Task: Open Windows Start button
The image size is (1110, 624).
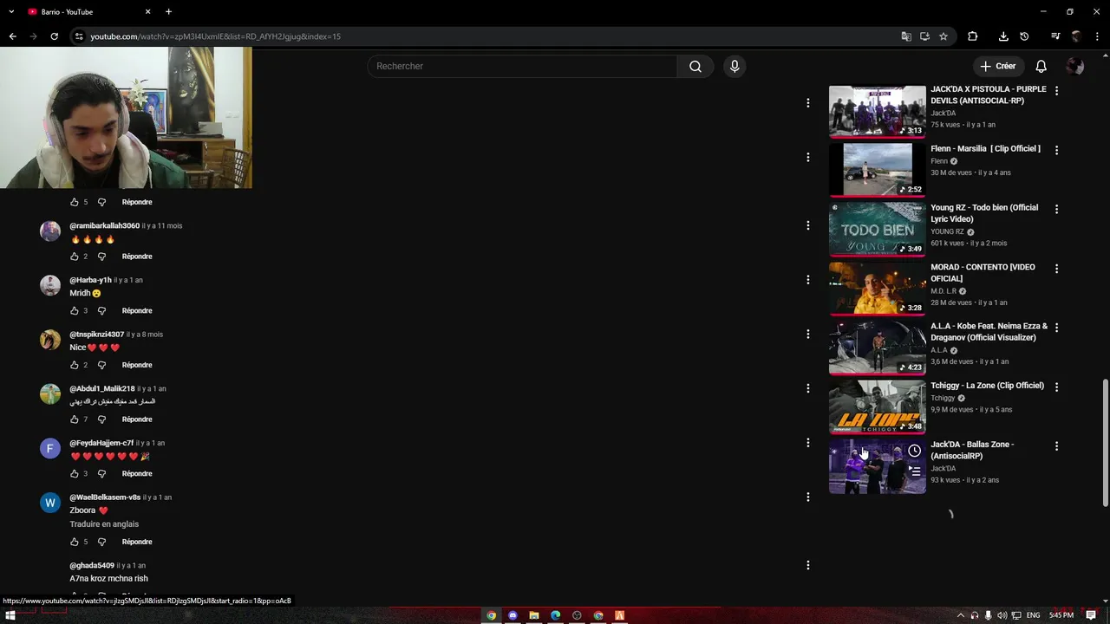Action: tap(10, 615)
